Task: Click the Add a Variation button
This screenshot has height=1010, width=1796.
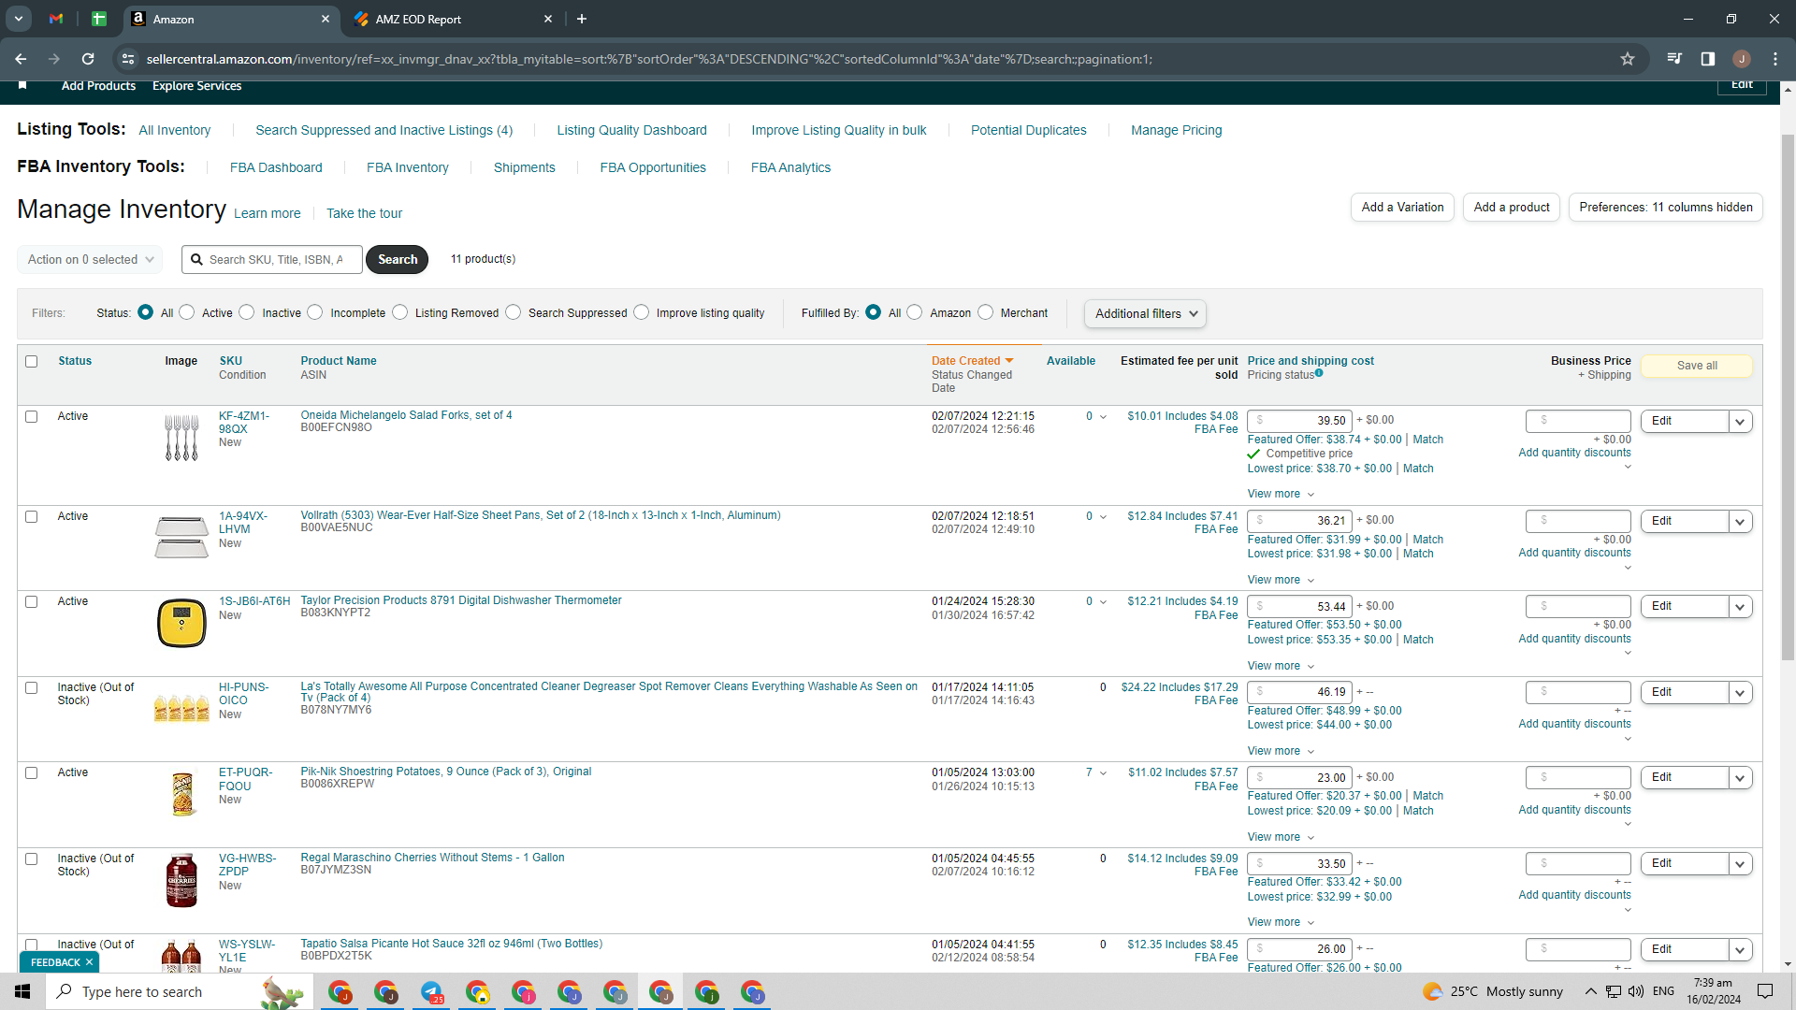Action: pos(1402,208)
